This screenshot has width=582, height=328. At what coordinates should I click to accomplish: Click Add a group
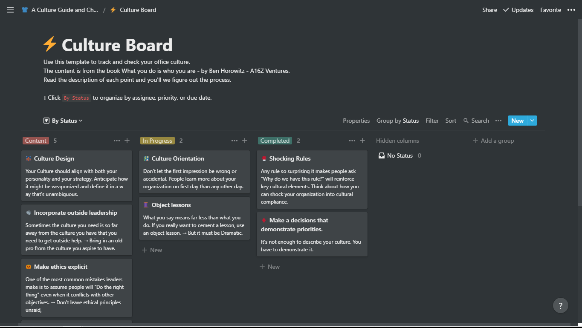[493, 140]
